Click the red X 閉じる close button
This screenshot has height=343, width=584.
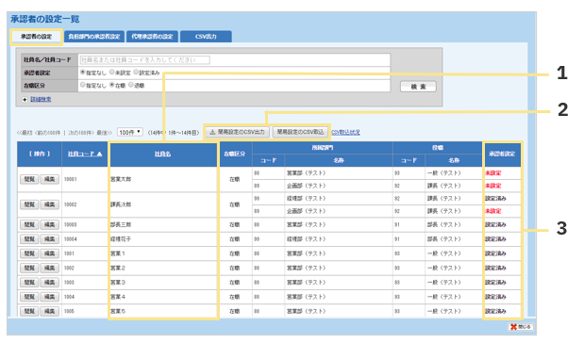(521, 327)
